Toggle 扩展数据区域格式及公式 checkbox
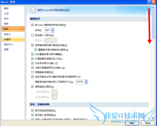157x126 pixels. click(32, 59)
